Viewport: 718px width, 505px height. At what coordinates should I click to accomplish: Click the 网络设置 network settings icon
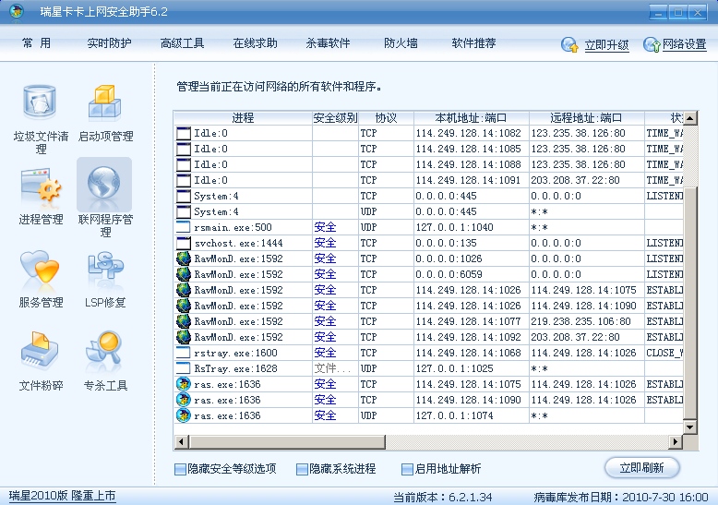click(652, 45)
